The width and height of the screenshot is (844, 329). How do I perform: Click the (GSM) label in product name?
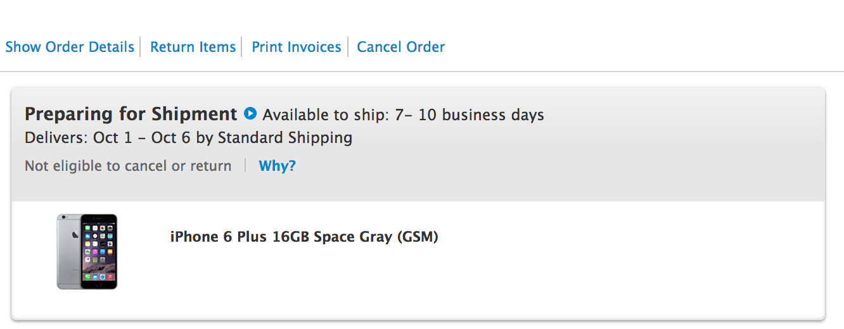pos(418,237)
